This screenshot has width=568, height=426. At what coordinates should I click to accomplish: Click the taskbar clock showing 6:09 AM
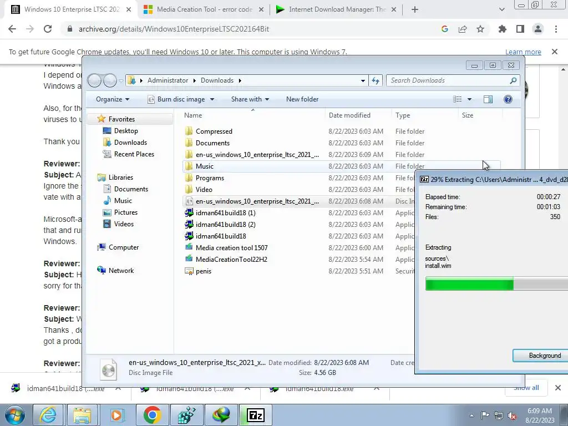(x=539, y=415)
